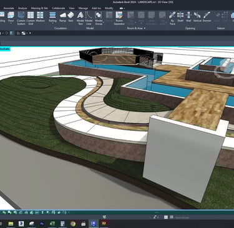Viewport: 234px width, 228px height.
Task: Choose the Curtain System tool
Action: pyautogui.click(x=21, y=18)
